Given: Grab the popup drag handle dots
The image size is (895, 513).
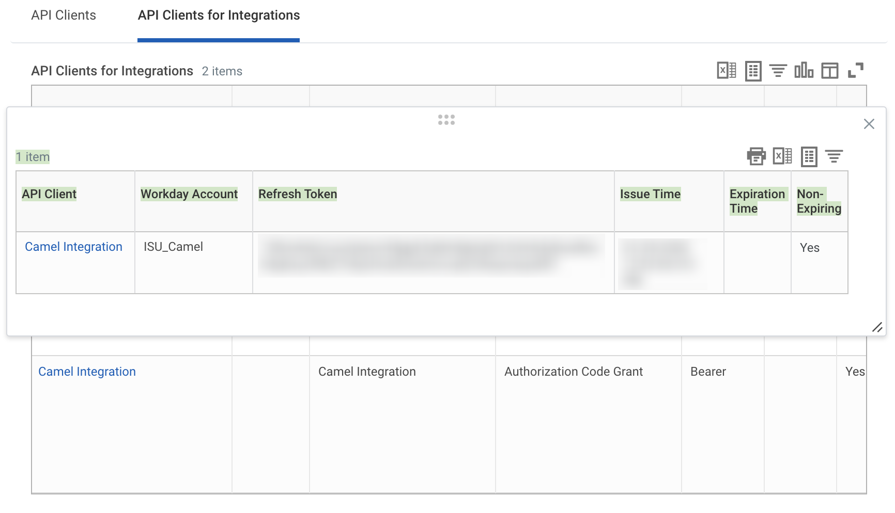Looking at the screenshot, I should (446, 120).
